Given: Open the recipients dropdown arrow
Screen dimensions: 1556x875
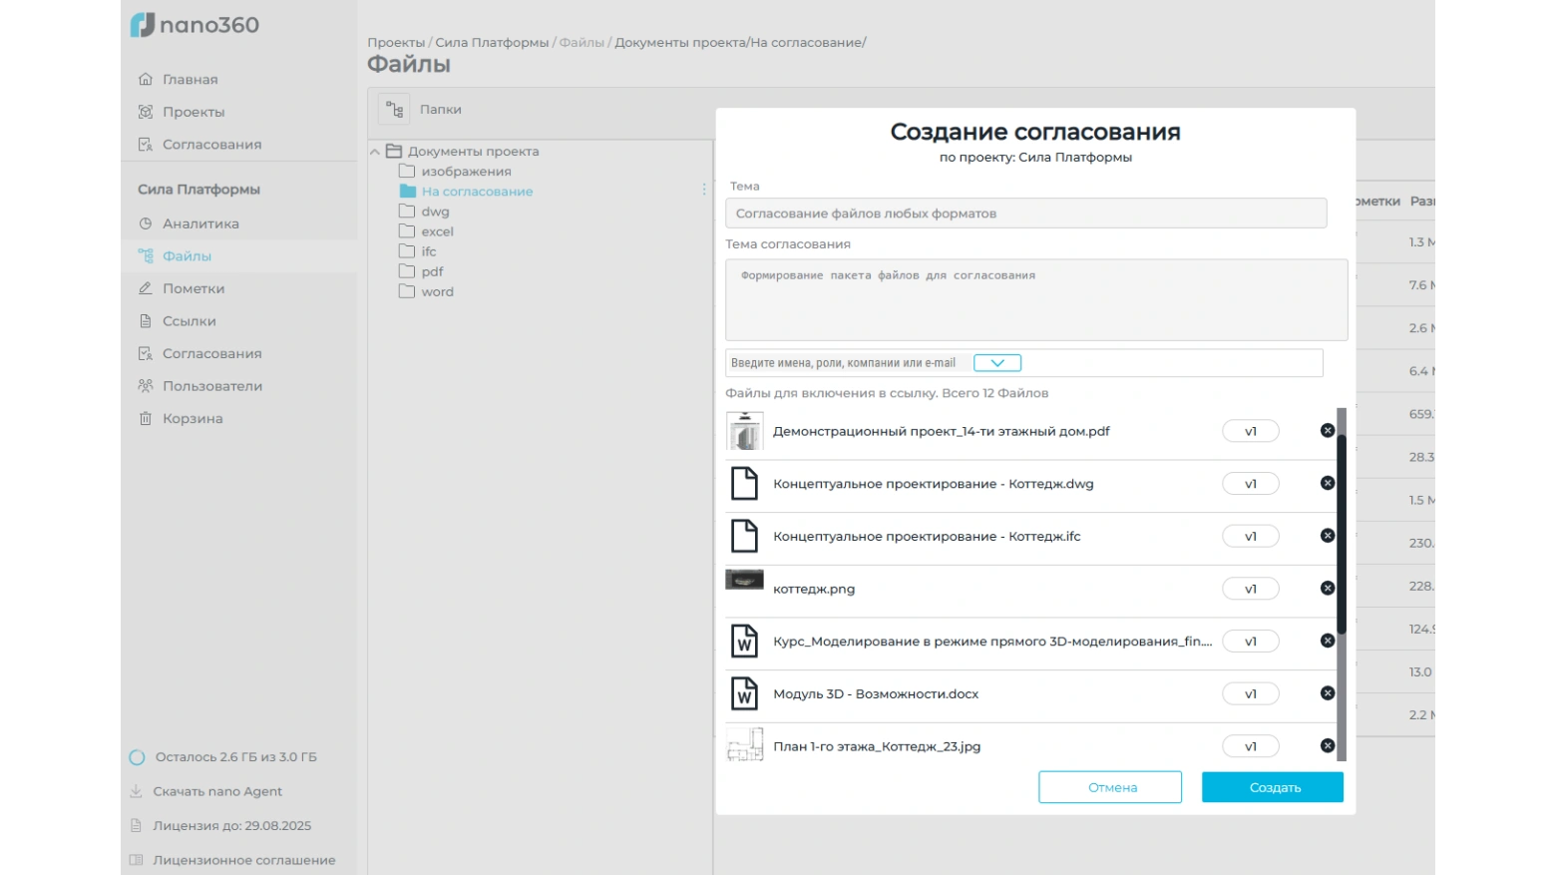Looking at the screenshot, I should point(996,363).
